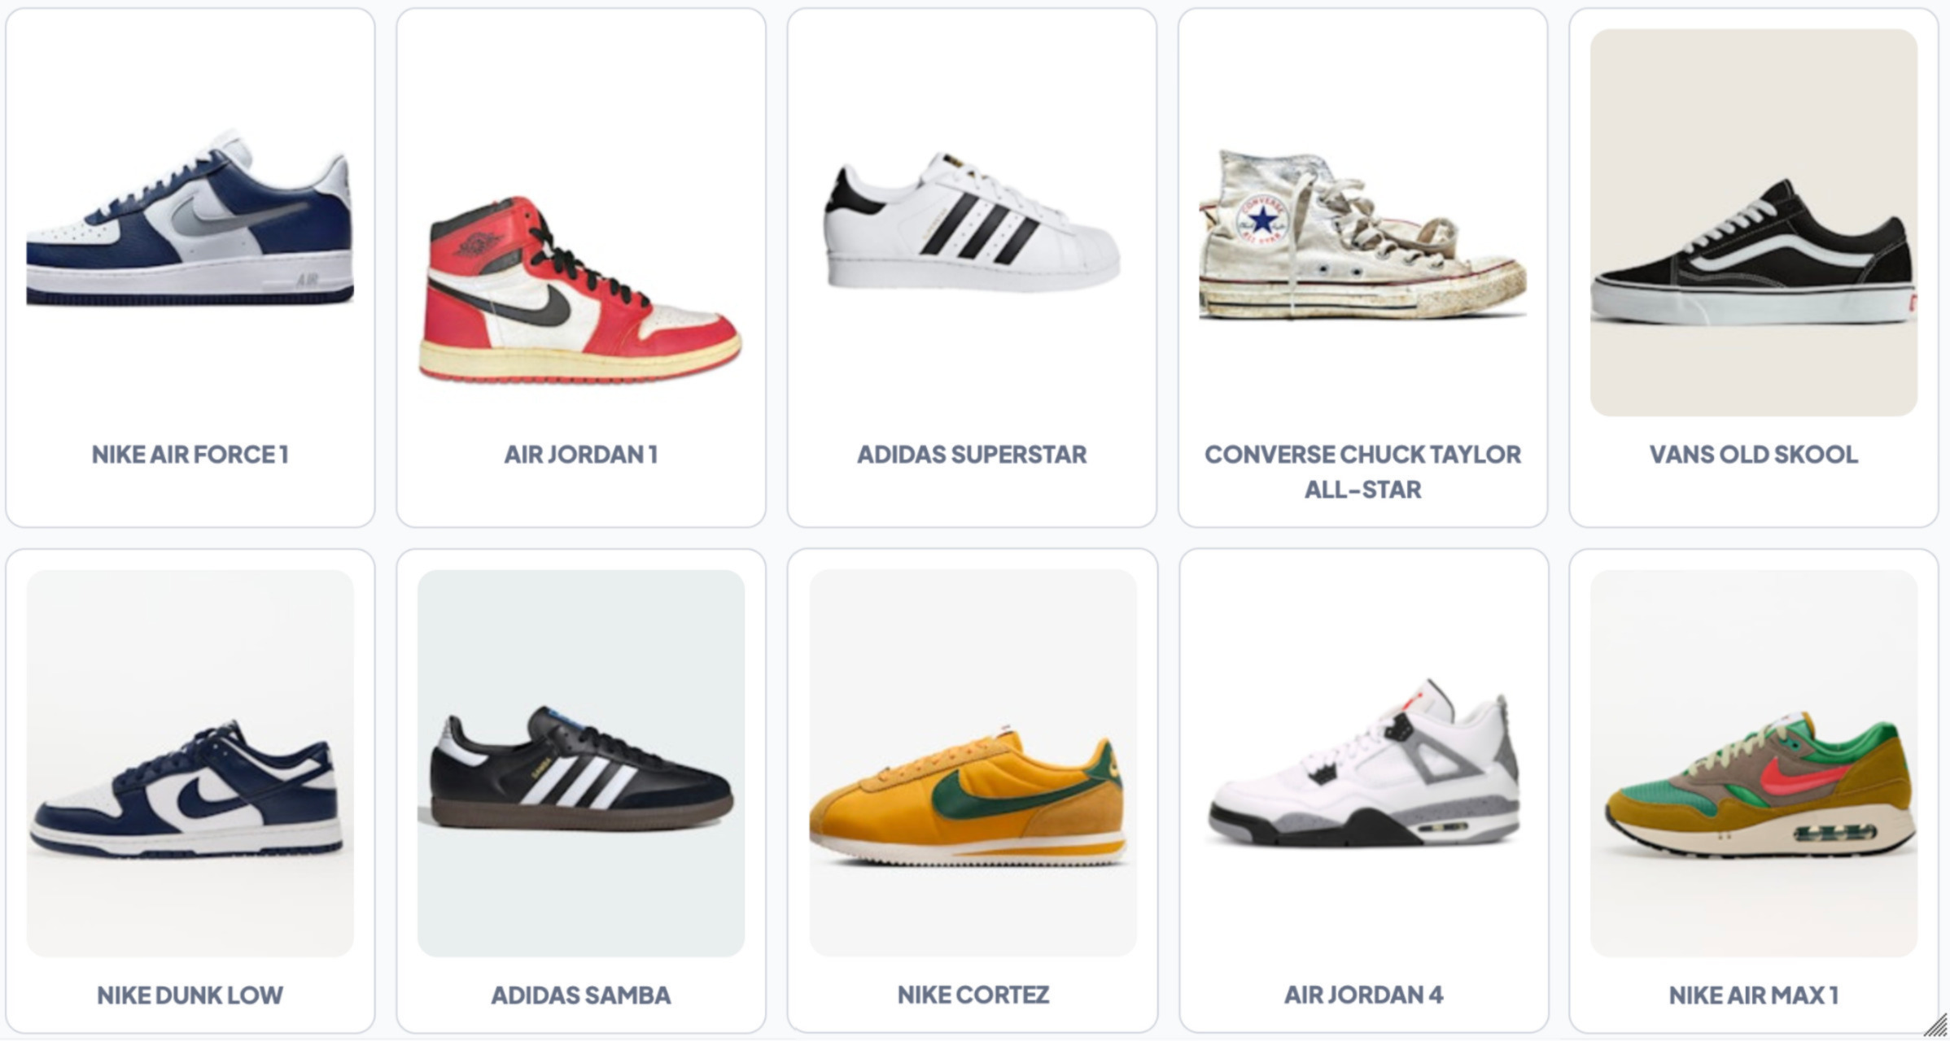This screenshot has width=1950, height=1041.
Task: Click the multicolor Nike Air Max 1 photo
Action: pyautogui.click(x=1753, y=763)
